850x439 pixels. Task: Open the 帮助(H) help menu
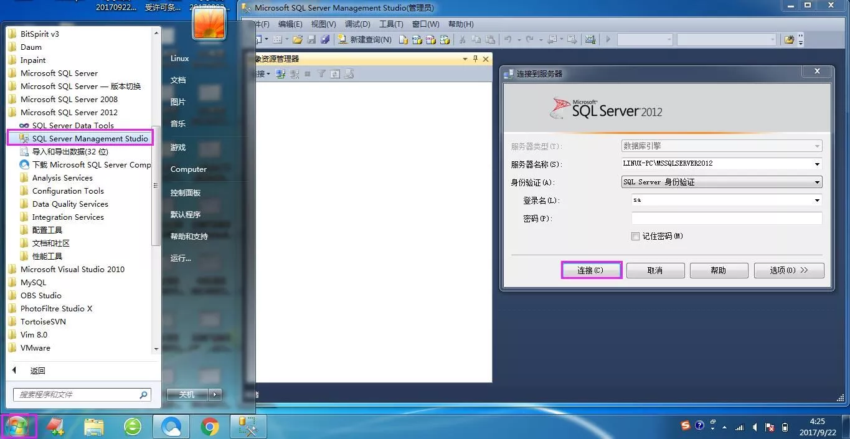click(x=461, y=24)
